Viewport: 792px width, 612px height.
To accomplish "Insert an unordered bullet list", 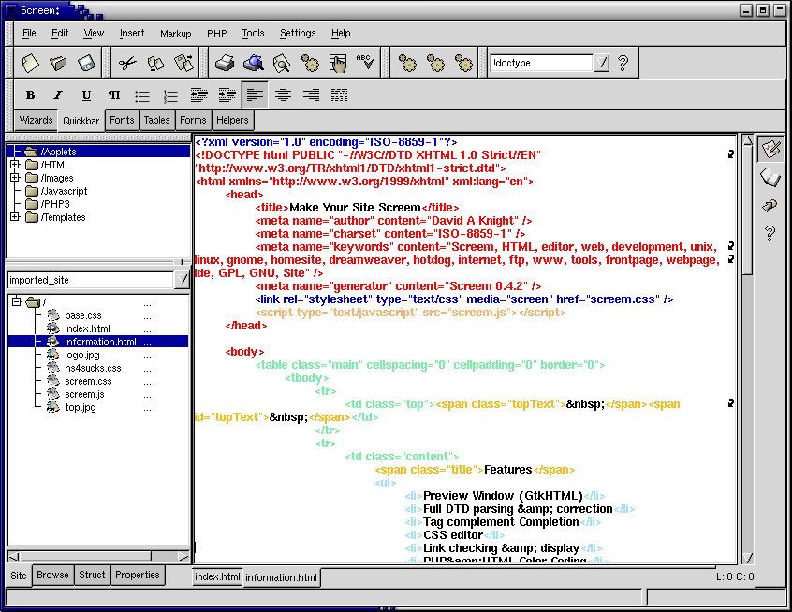I will tap(142, 95).
